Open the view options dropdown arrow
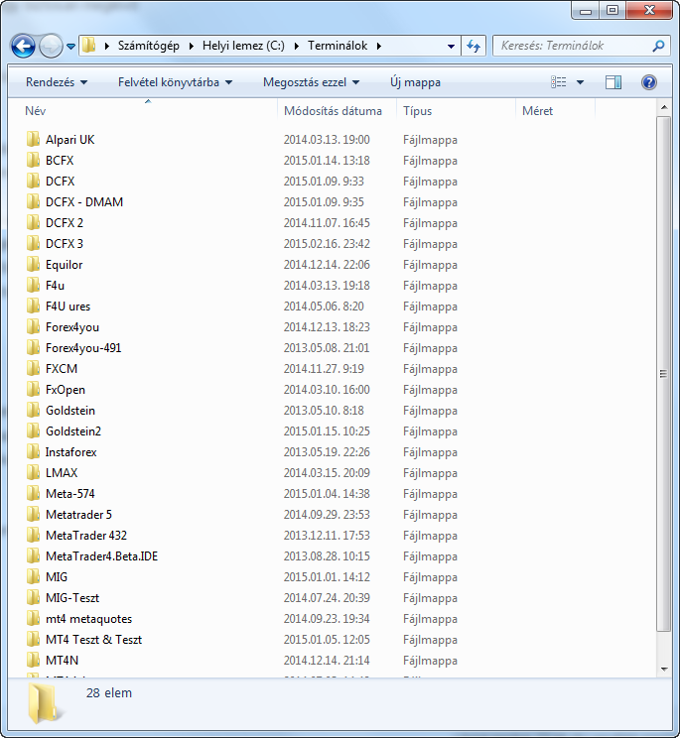 [x=580, y=82]
